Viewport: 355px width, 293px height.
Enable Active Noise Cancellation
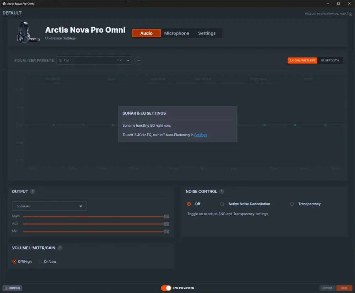click(x=222, y=204)
